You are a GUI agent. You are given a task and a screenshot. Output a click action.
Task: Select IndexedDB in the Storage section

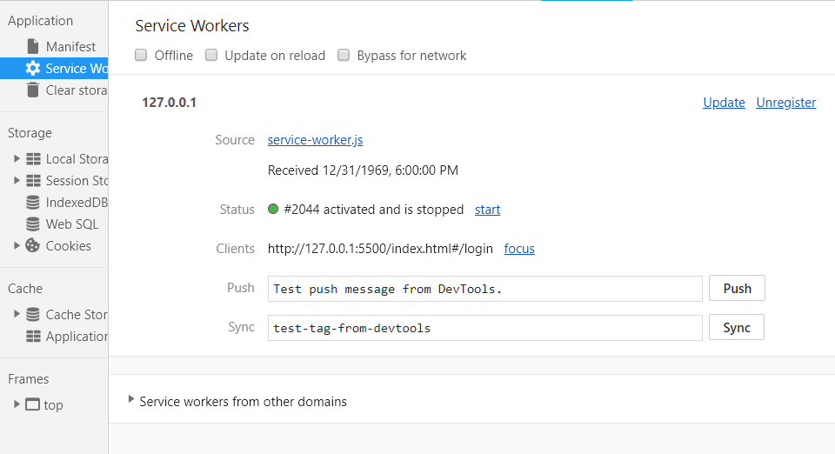[77, 203]
